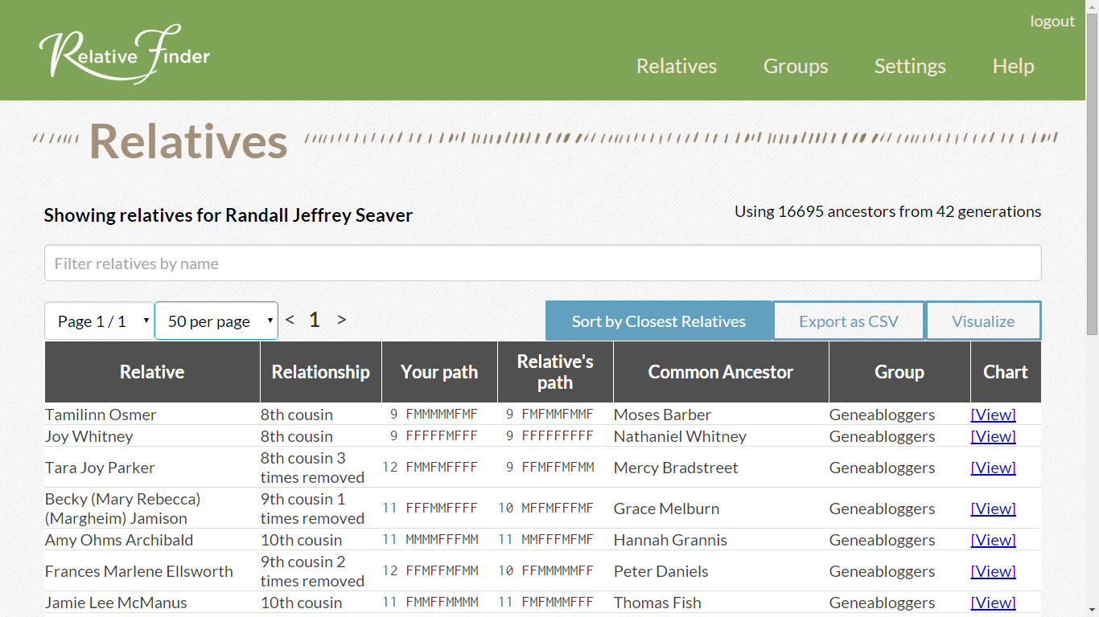Export the relatives list as CSV

tap(848, 320)
